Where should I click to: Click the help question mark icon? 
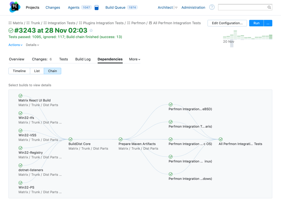pos(212,7)
